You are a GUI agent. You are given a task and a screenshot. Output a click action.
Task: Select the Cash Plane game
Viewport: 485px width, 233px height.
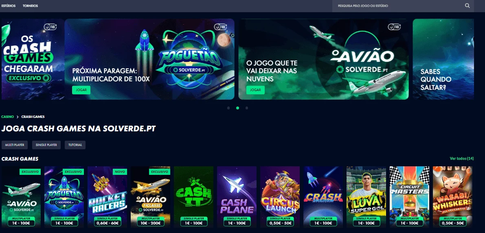[x=237, y=196]
